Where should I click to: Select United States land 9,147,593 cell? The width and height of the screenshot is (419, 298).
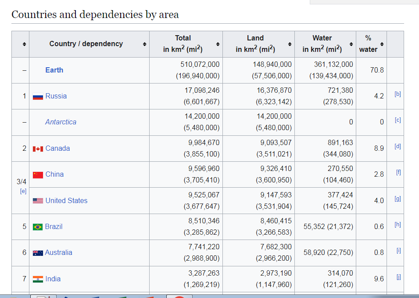pyautogui.click(x=259, y=200)
